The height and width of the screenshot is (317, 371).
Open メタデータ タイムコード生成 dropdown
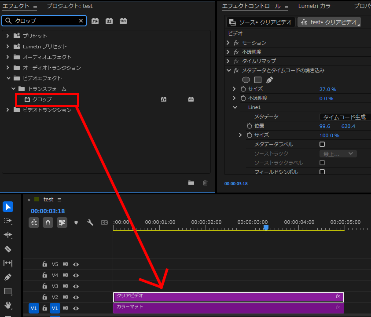point(345,117)
